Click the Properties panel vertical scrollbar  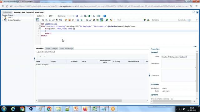(197, 72)
